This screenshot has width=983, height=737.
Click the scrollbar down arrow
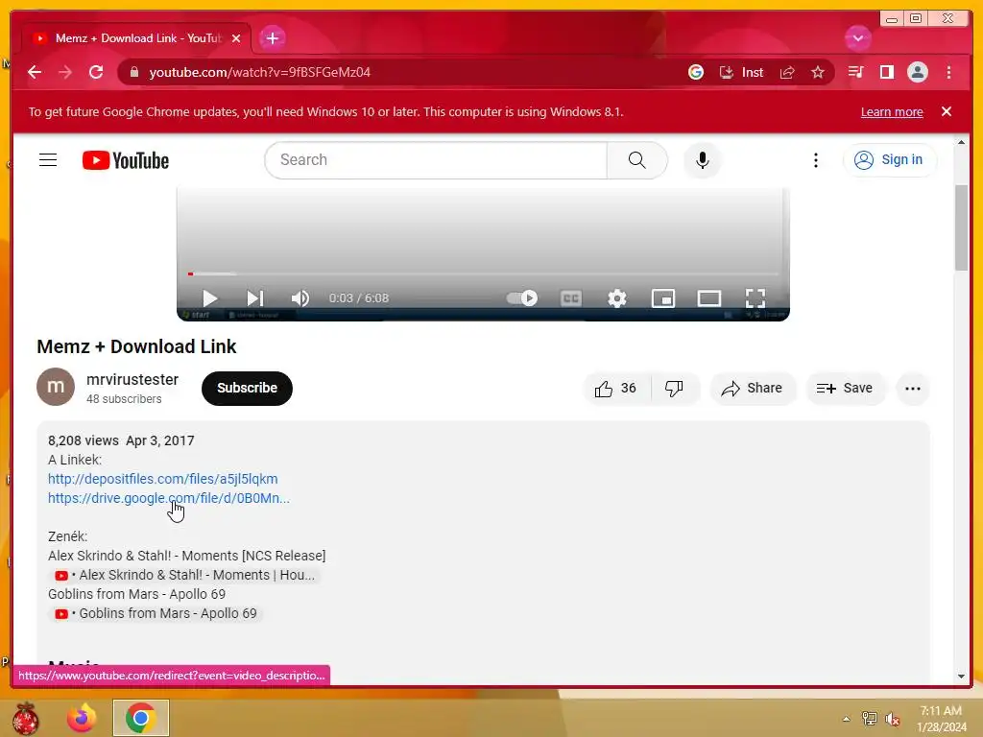(x=961, y=677)
